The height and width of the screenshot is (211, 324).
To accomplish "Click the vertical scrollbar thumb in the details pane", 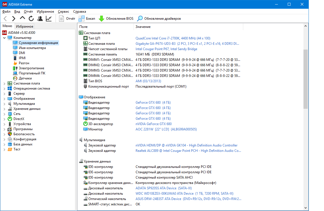I will 306,79.
